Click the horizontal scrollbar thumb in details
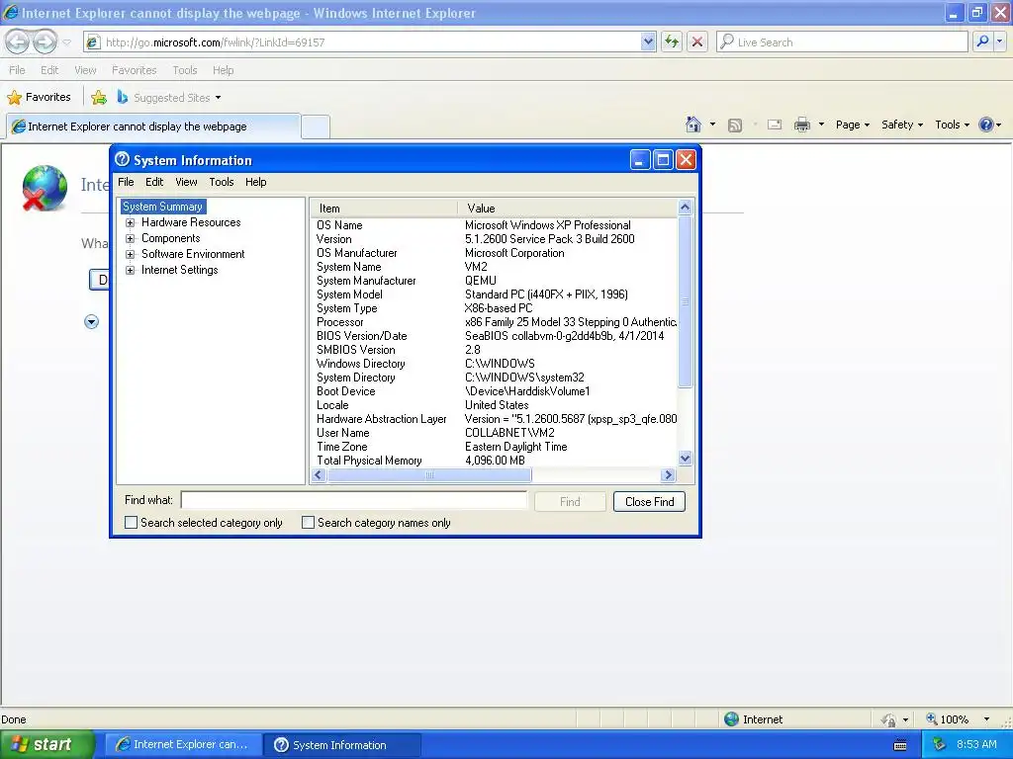Screen dimensions: 1013x759 pos(429,475)
